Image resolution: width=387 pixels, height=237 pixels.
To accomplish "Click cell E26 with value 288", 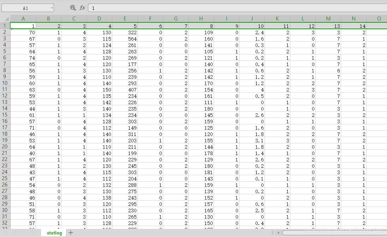I will click(125, 185).
